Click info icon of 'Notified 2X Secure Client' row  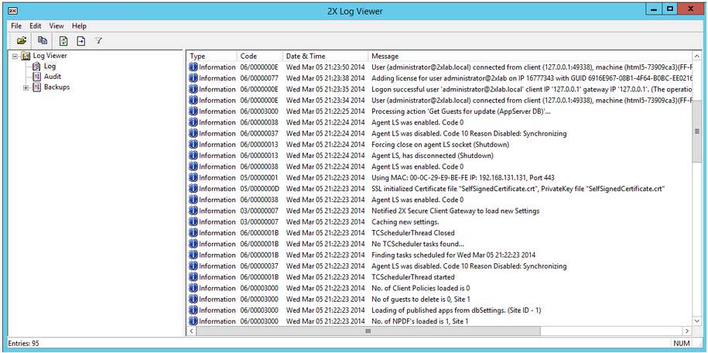click(x=193, y=211)
